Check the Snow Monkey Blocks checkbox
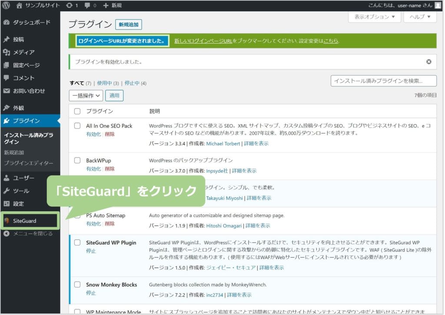This screenshot has height=315, width=445. coord(77,284)
